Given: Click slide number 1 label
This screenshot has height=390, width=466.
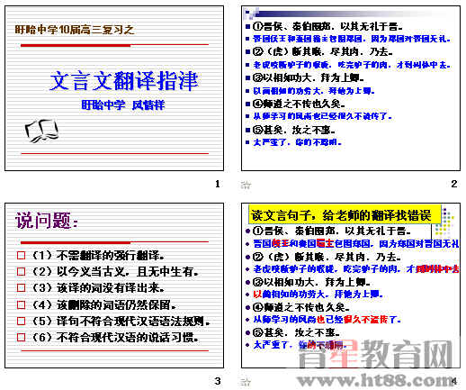Looking at the screenshot, I should (218, 184).
